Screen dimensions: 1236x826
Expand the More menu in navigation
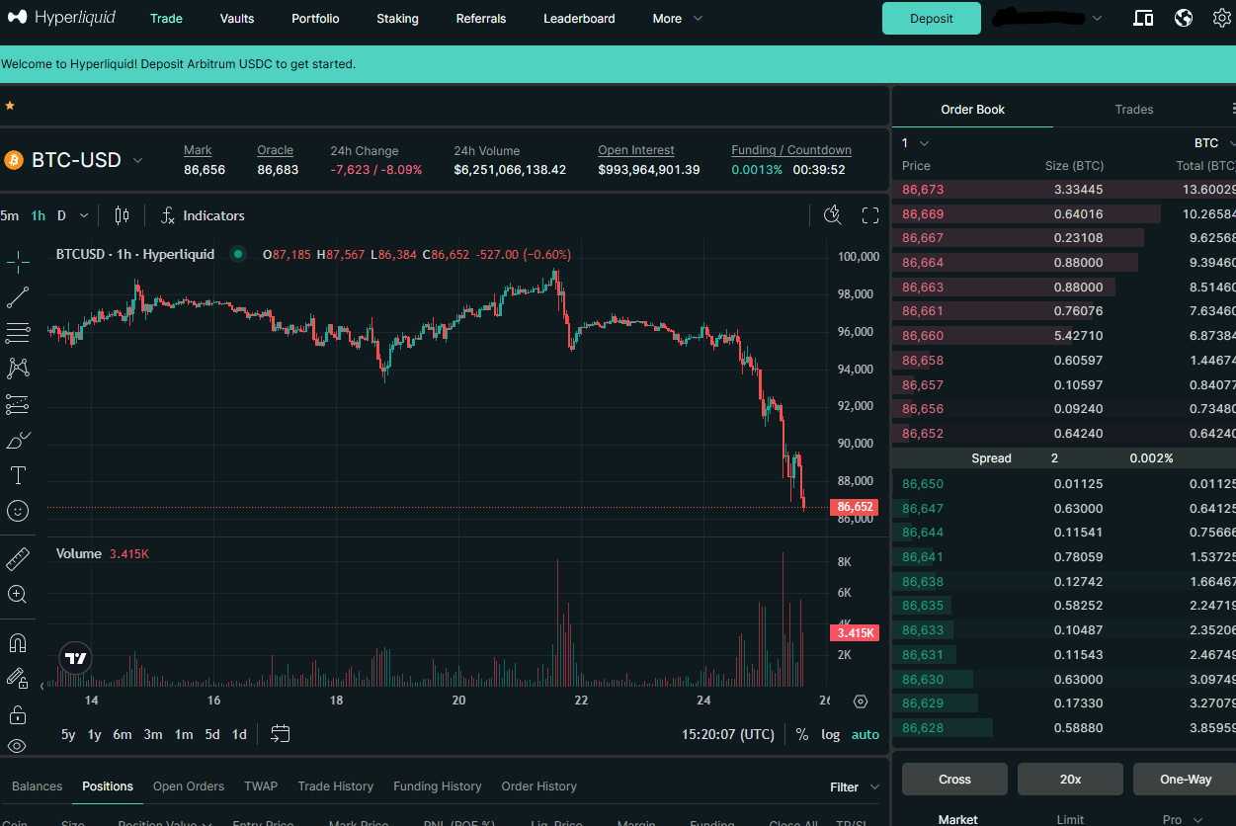(x=678, y=19)
